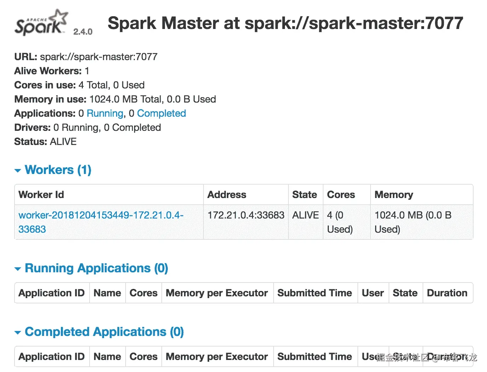
Task: Collapse the Workers (1) section arrow
Action: [x=18, y=171]
